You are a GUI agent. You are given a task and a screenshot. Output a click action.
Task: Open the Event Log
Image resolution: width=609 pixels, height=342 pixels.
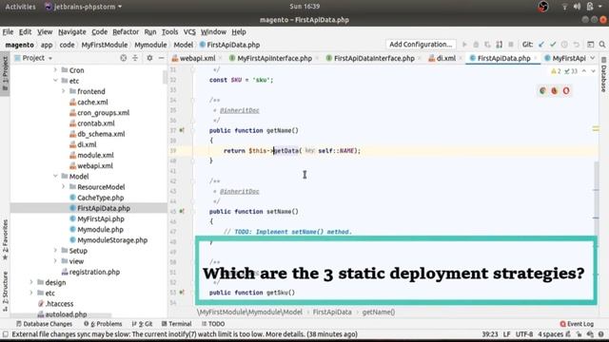coord(577,324)
